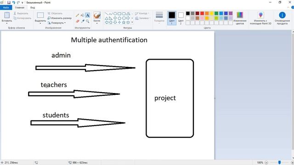Screen dimensions: 294x165
Task: Choose the Right arrow shape
Action: pos(128,18)
